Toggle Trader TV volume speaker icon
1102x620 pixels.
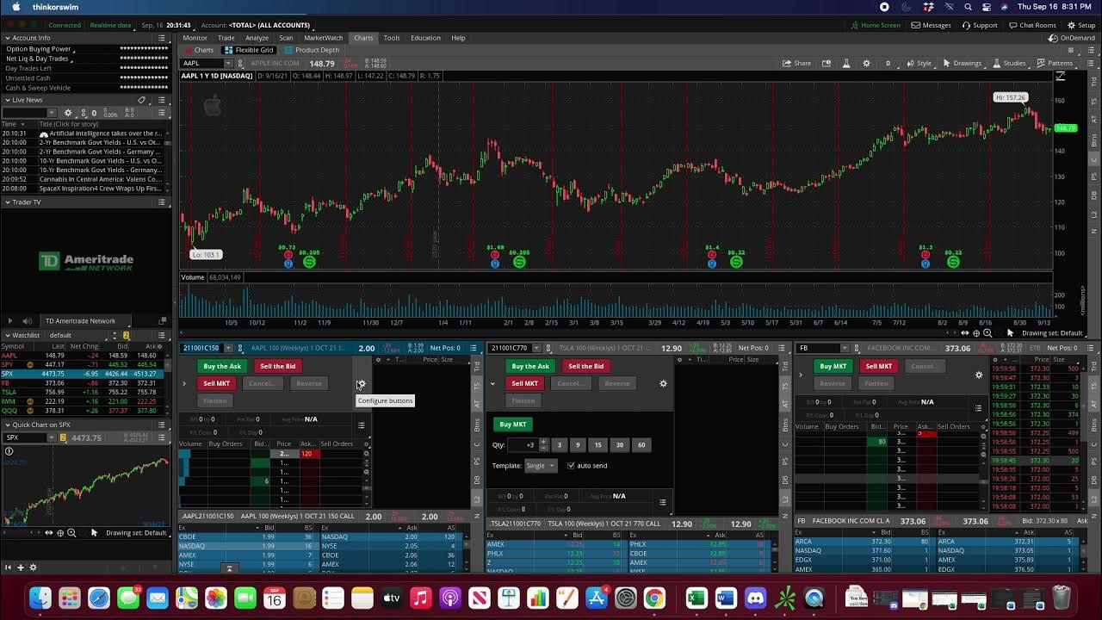[27, 321]
